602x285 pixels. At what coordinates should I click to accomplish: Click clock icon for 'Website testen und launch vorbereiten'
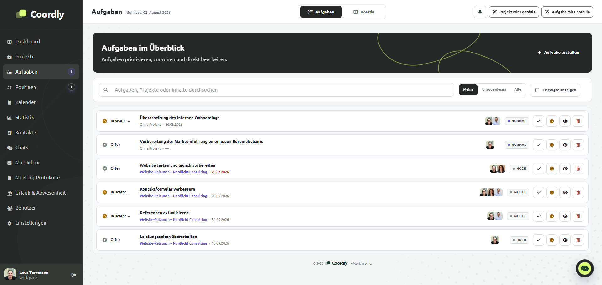552,169
